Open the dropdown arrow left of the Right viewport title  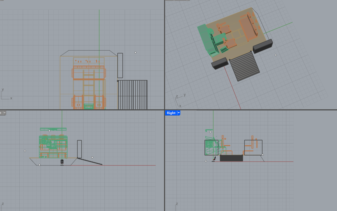pos(4,113)
